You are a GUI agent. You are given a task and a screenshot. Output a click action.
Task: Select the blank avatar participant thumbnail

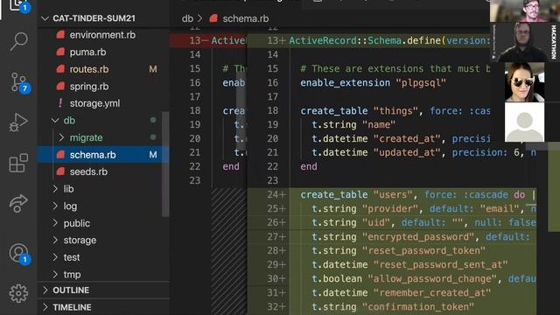pos(524,122)
